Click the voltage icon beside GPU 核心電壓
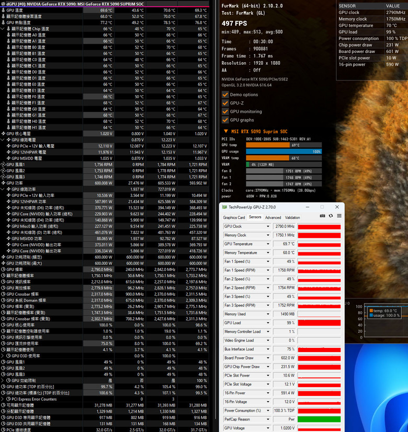Screen dimensions: 408x432 coord(3,134)
